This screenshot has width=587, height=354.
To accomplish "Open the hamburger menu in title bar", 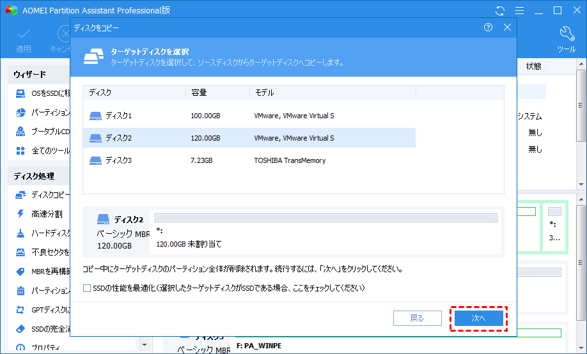I will [x=519, y=10].
